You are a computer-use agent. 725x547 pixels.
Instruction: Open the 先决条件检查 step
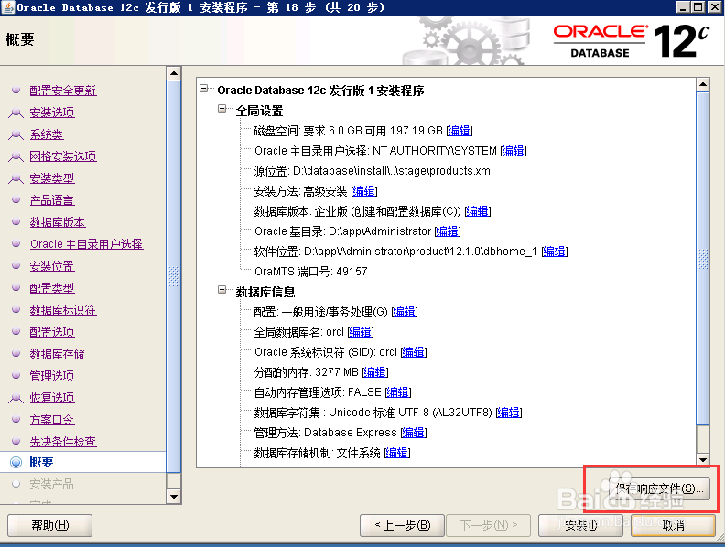click(63, 442)
